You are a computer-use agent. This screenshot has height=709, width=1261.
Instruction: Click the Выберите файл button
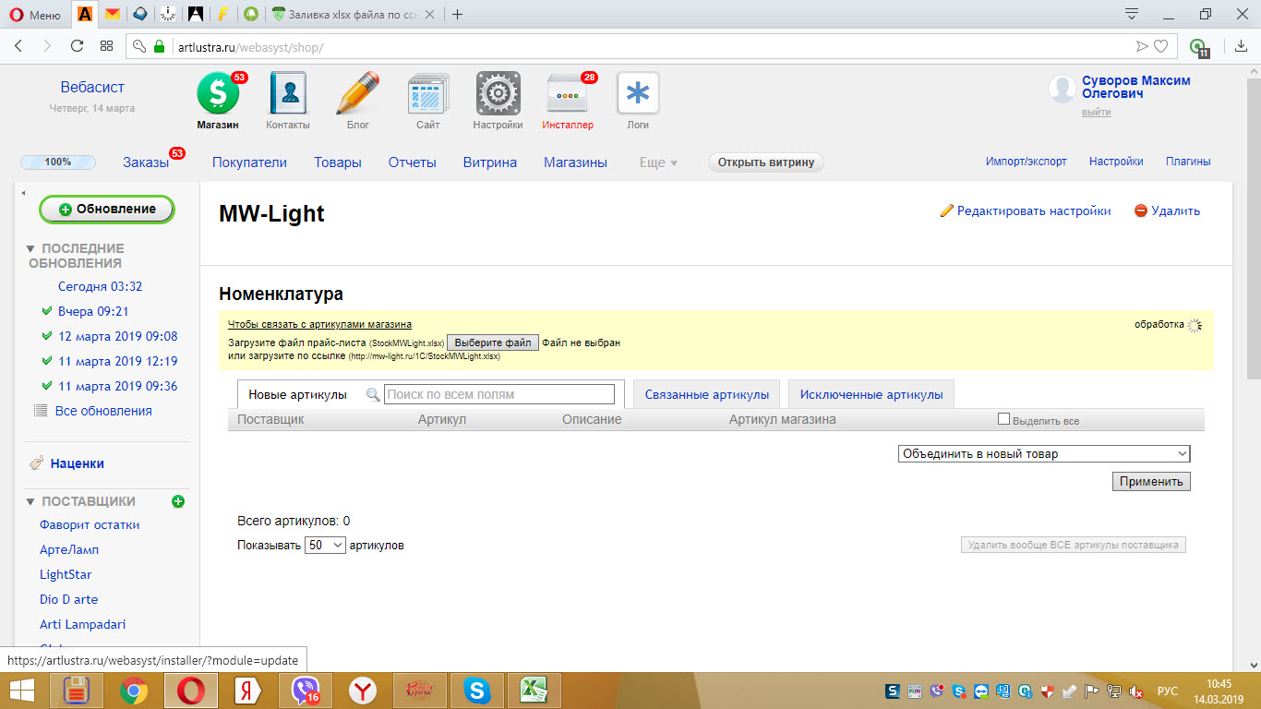point(493,342)
